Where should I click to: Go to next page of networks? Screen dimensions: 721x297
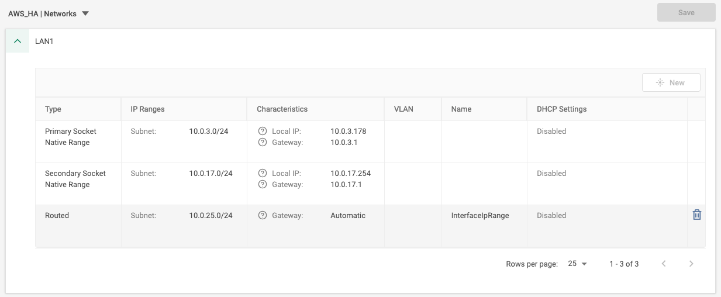[x=691, y=264]
